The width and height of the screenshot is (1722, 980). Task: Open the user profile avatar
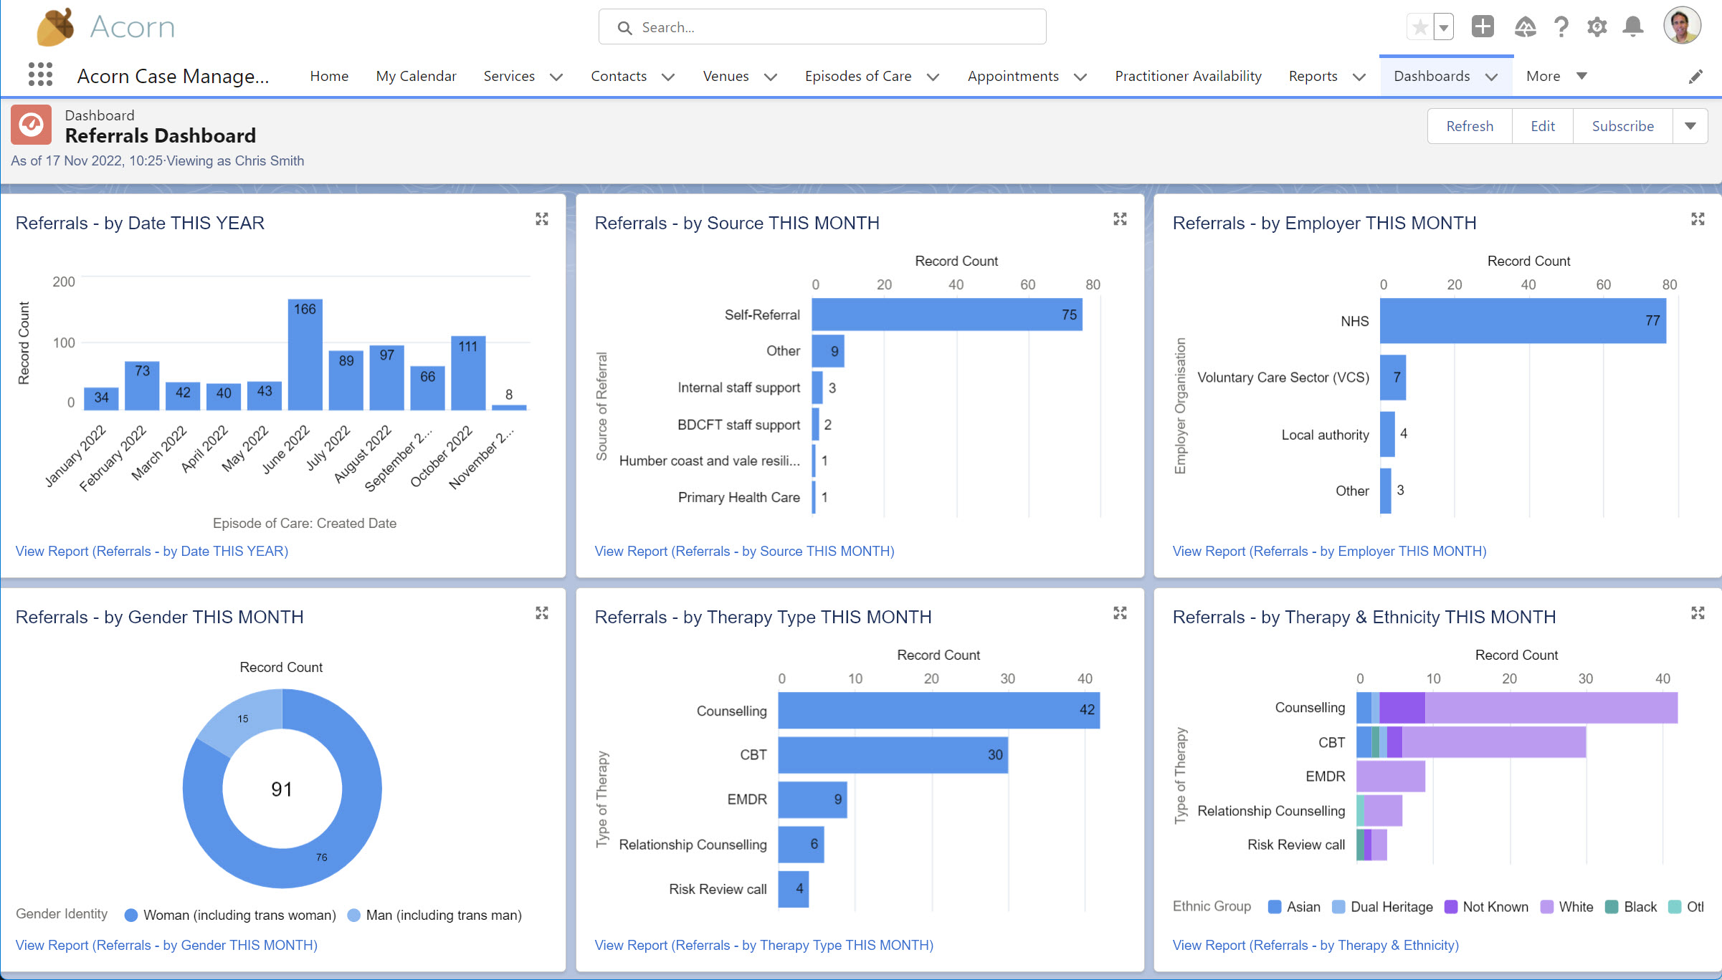pos(1682,27)
